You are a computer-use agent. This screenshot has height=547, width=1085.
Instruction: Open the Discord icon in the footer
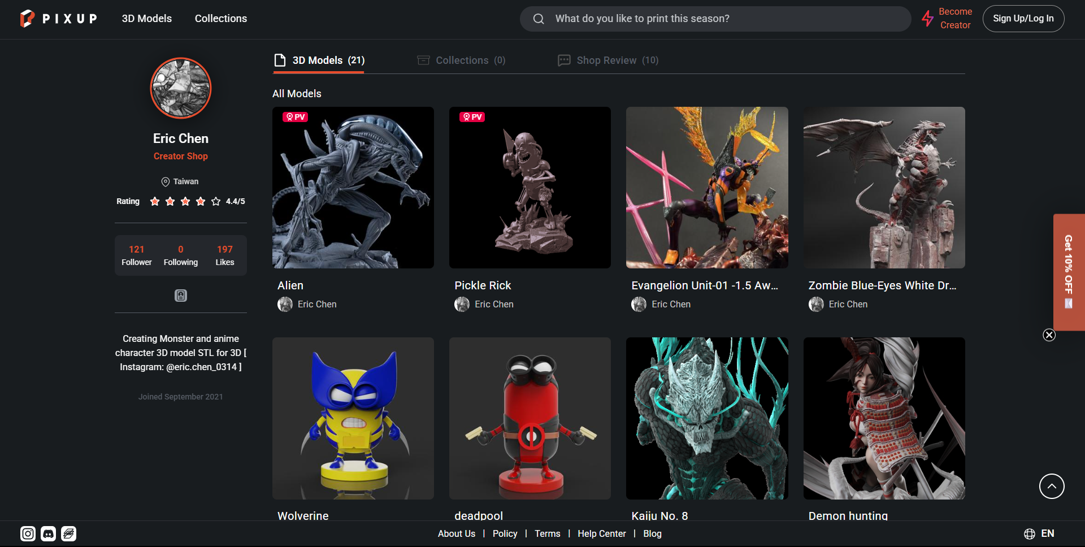(x=48, y=533)
